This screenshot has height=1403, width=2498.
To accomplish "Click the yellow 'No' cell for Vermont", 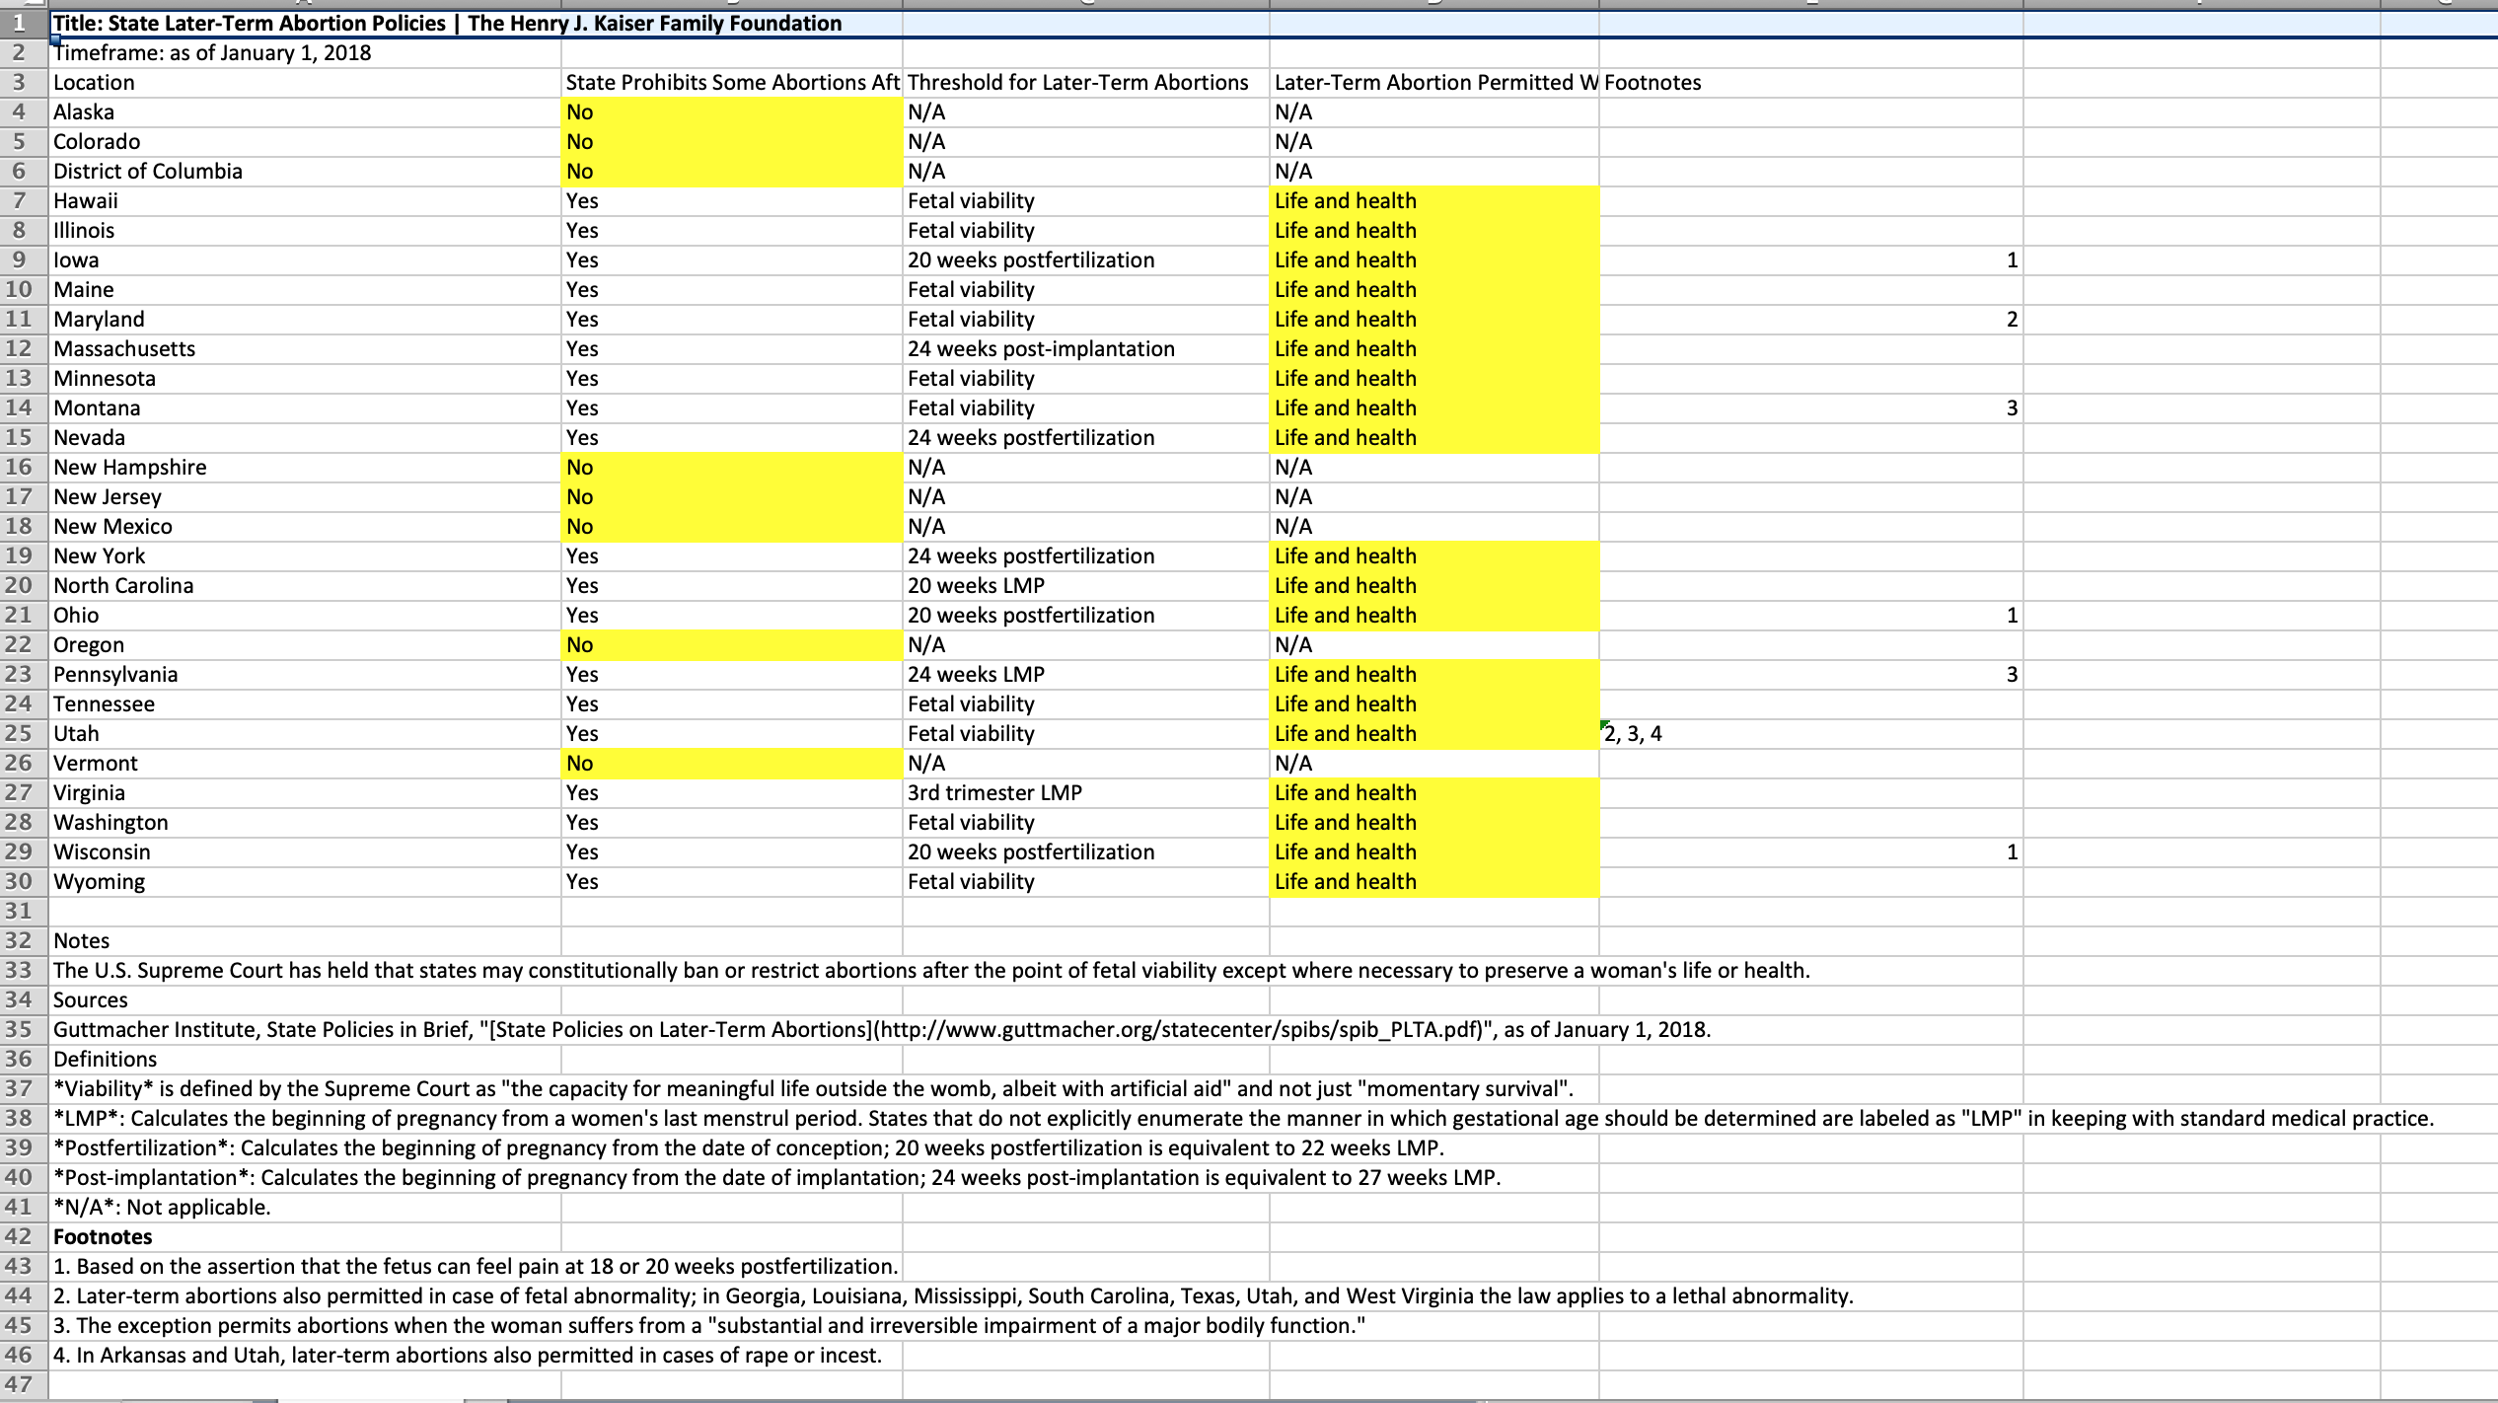I will tap(731, 764).
